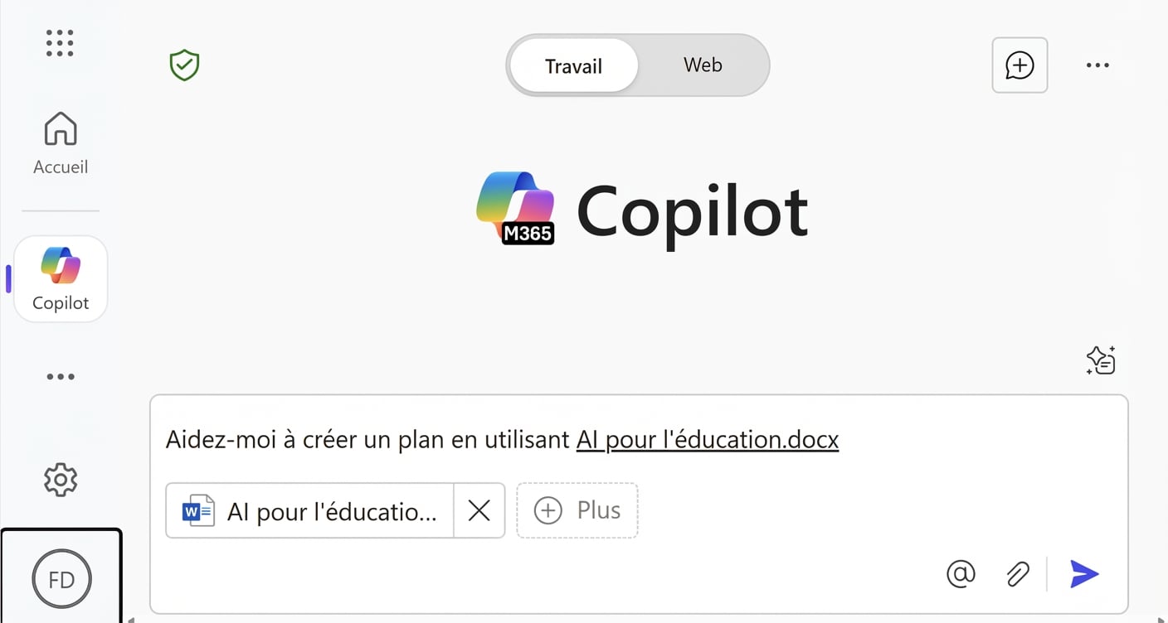Start a new chat conversation
This screenshot has width=1168, height=623.
pos(1020,65)
